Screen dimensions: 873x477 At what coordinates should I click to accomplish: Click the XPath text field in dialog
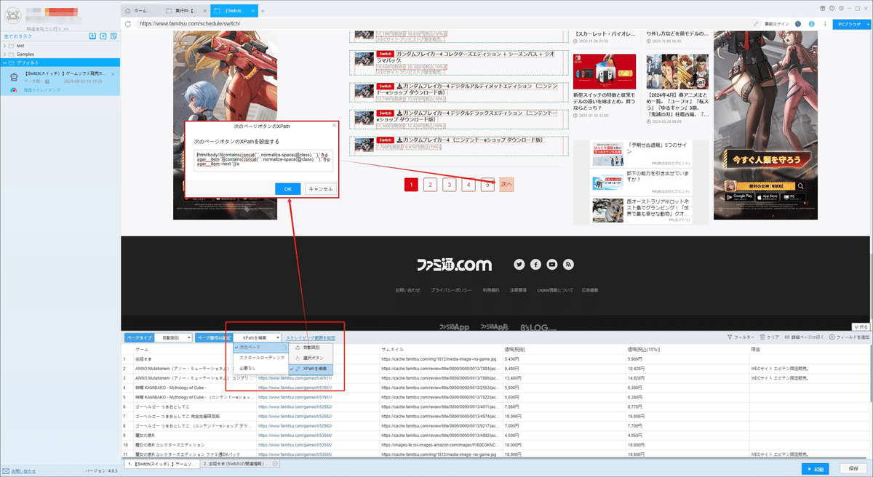pos(263,161)
